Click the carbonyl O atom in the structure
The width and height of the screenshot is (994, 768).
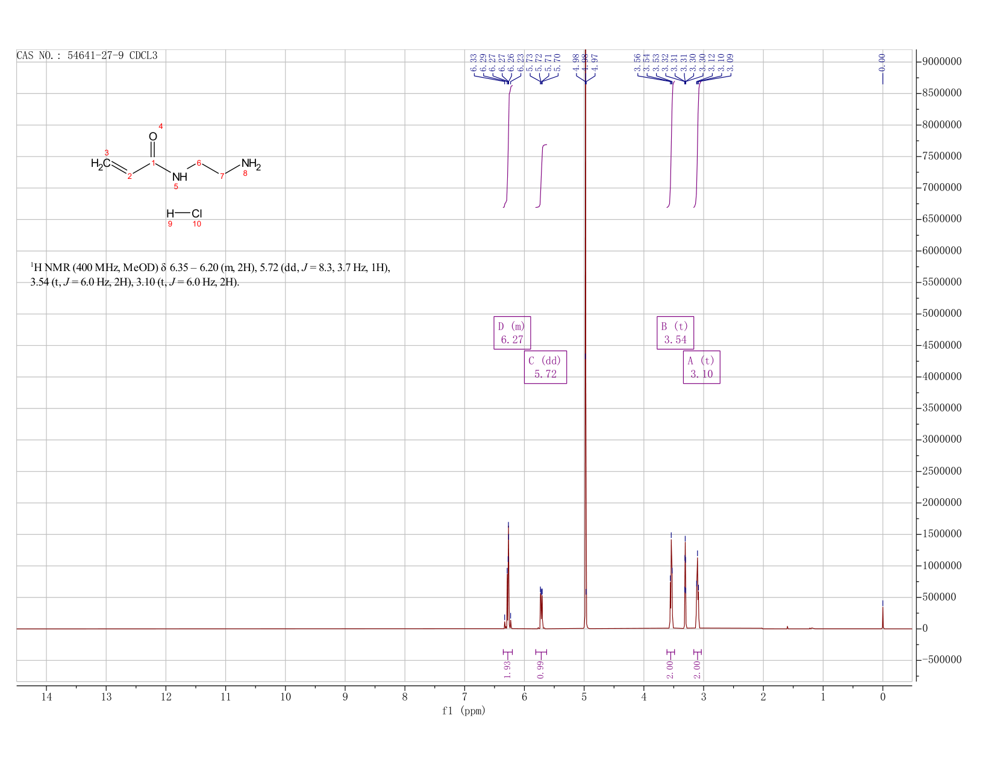(153, 137)
